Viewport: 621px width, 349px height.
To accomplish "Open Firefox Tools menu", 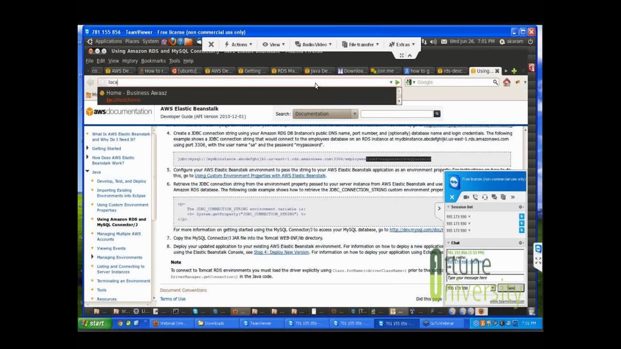I will (x=174, y=61).
